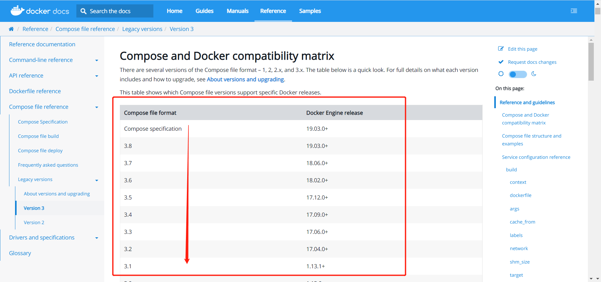Open the Manuals tab in navbar

(237, 11)
